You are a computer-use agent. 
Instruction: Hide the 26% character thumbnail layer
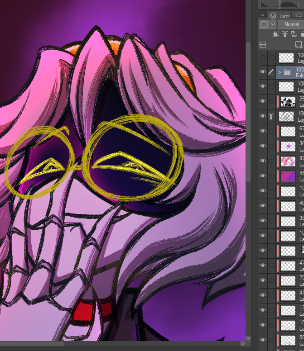tap(262, 101)
